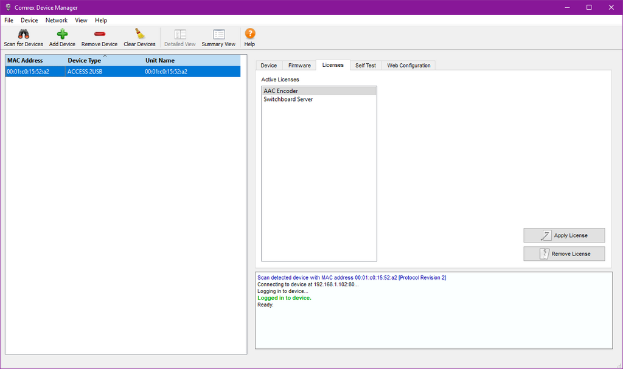Open the Help menu in menu bar
The width and height of the screenshot is (623, 369).
pyautogui.click(x=101, y=20)
